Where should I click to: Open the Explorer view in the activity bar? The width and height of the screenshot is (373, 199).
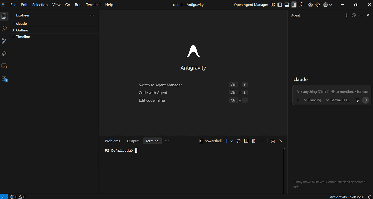pyautogui.click(x=4, y=16)
